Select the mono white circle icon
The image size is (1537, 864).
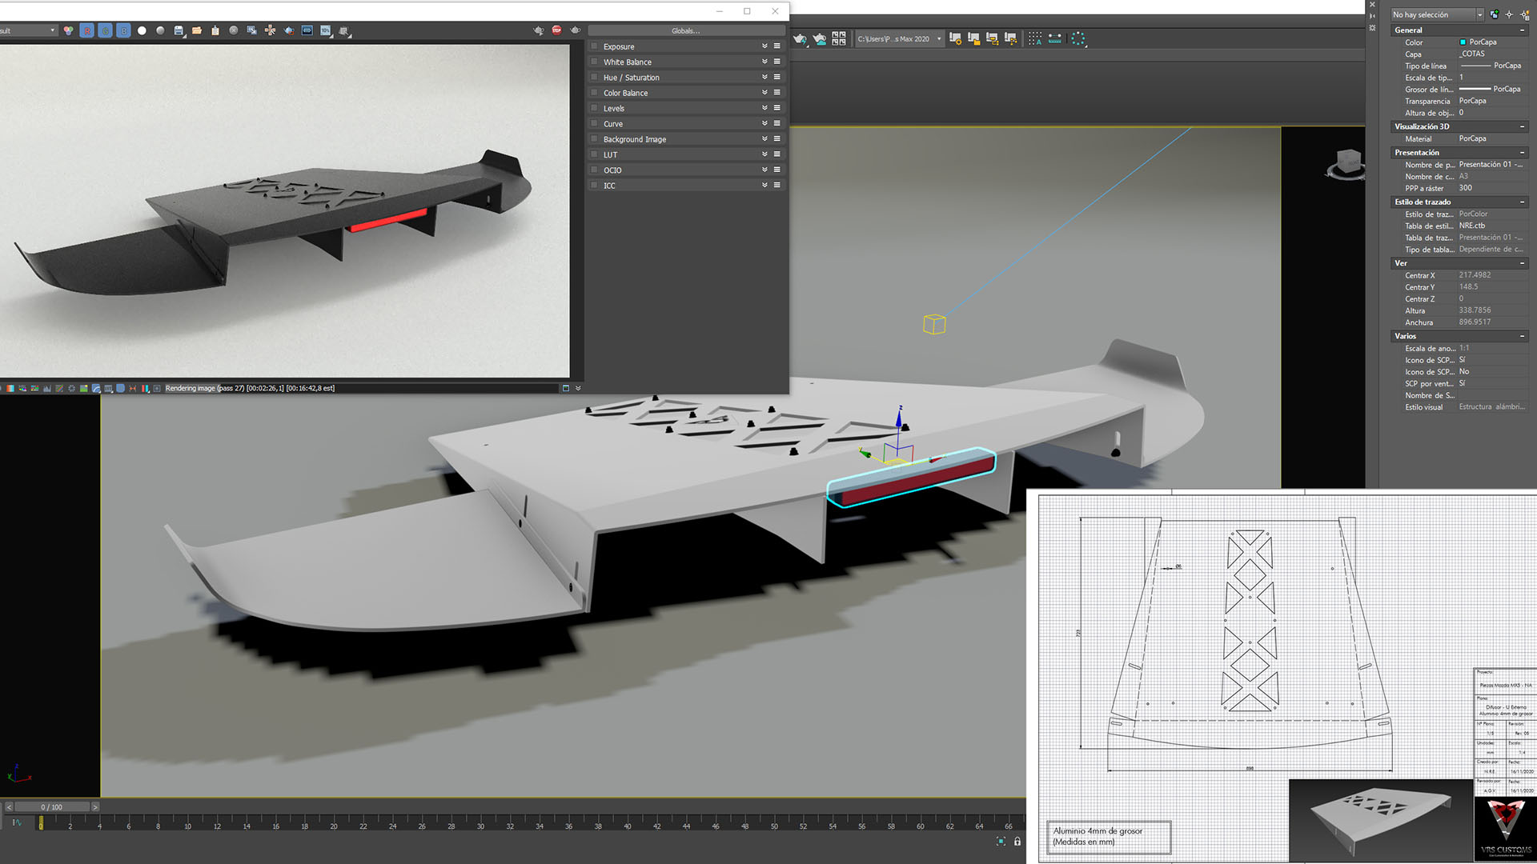click(142, 30)
